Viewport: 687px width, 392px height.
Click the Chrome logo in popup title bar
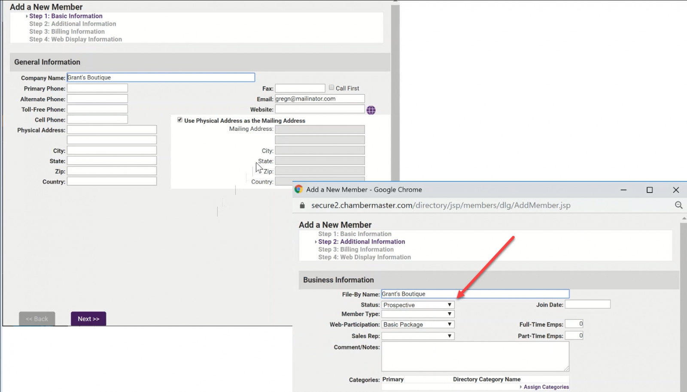coord(299,190)
